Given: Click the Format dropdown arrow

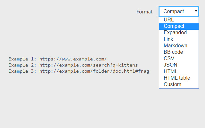Looking at the screenshot, I should pos(196,11).
